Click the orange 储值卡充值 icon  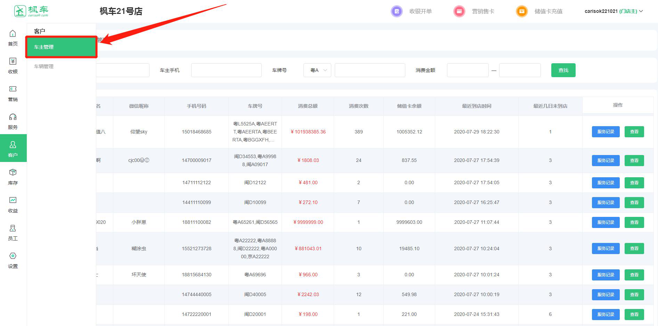(522, 11)
